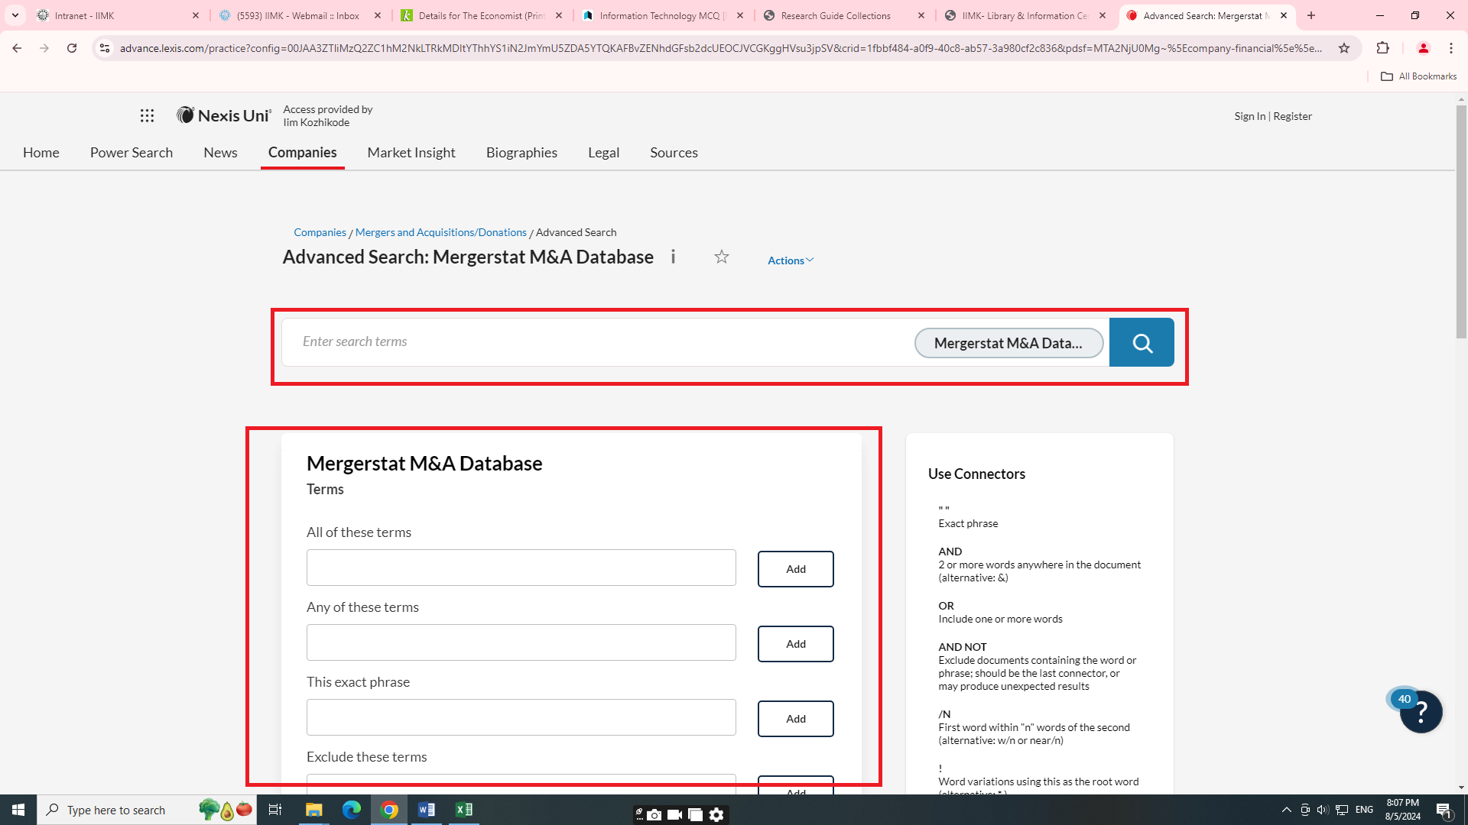Favorite this search with star icon
The image size is (1468, 825).
[x=721, y=257]
